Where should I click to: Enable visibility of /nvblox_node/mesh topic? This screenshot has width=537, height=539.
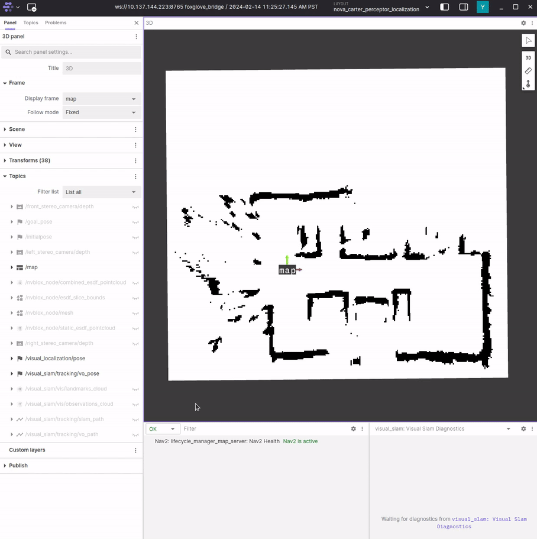[135, 313]
